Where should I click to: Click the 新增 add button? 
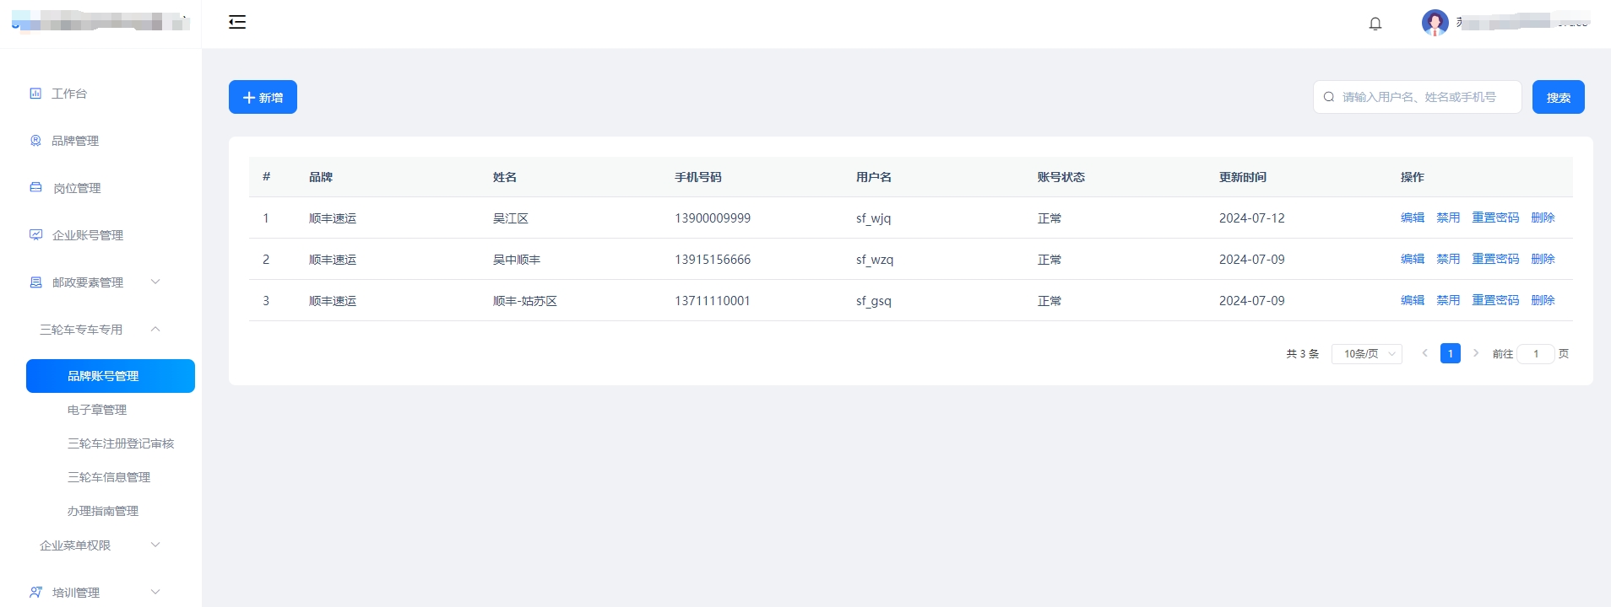coord(263,97)
